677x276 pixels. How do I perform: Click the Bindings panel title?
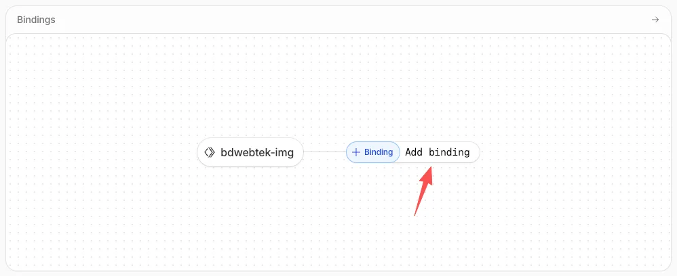click(x=36, y=20)
